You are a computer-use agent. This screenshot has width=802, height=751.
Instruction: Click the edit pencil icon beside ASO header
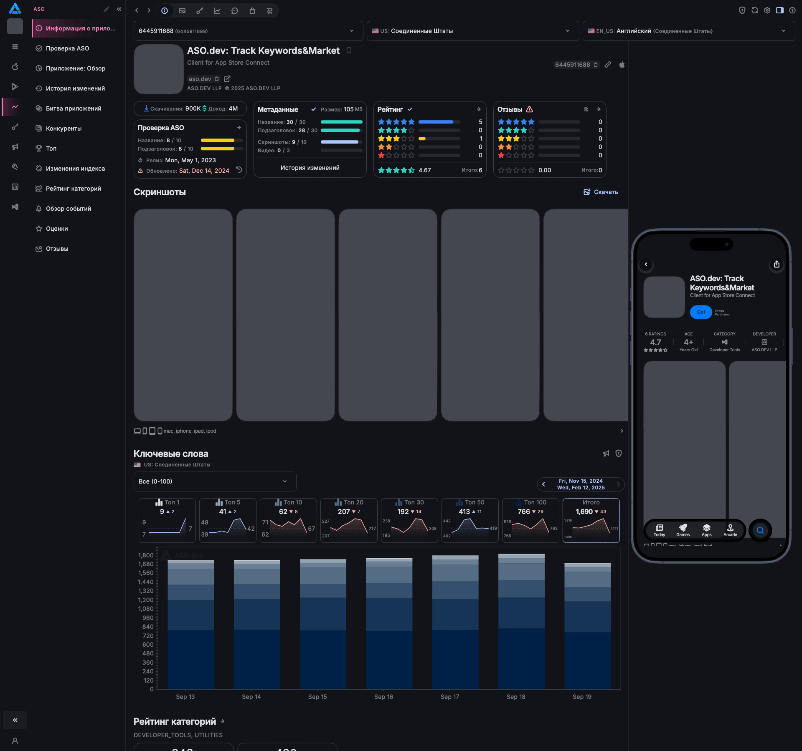[x=107, y=9]
